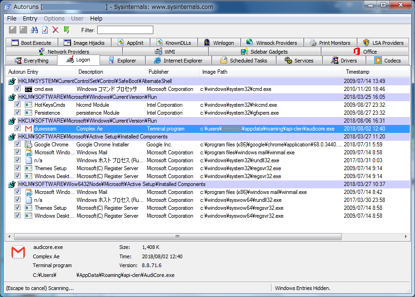Viewport: 415px width, 297px height.
Task: Open the Codecs tab
Action: coord(387,61)
